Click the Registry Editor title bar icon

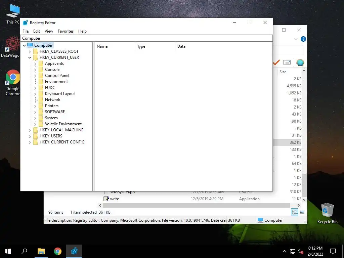tap(26, 23)
